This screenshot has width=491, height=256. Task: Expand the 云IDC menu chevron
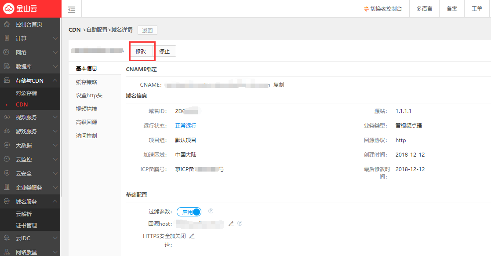tap(55, 238)
